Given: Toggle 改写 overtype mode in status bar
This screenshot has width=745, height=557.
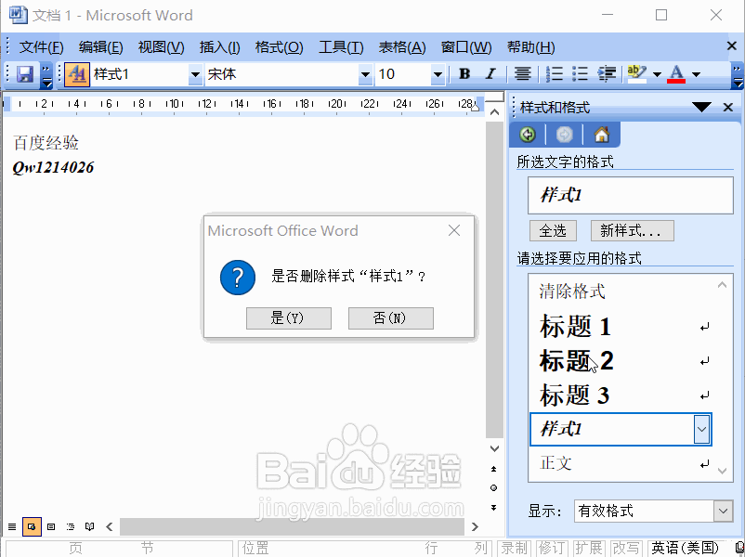Looking at the screenshot, I should pos(626,548).
